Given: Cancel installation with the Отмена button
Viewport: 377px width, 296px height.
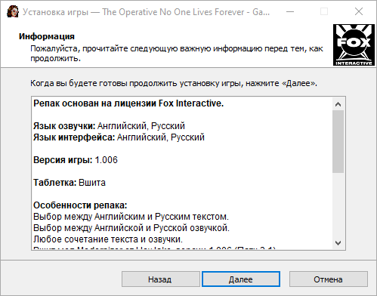Looking at the screenshot, I should tap(328, 279).
